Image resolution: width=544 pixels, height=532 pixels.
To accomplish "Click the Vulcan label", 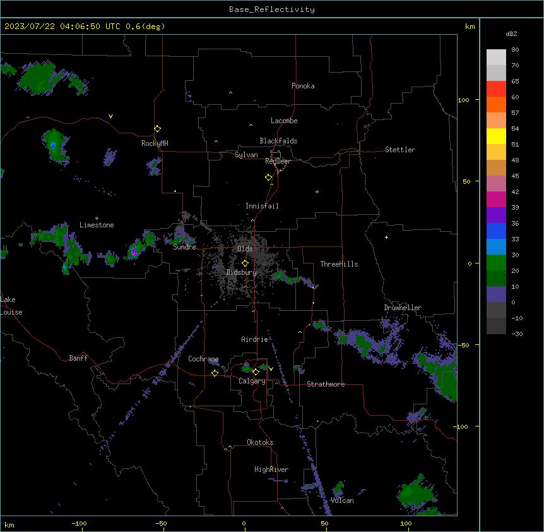I will [x=343, y=500].
